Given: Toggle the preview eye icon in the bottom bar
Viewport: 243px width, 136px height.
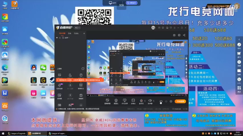Looking at the screenshot, I should [166, 101].
